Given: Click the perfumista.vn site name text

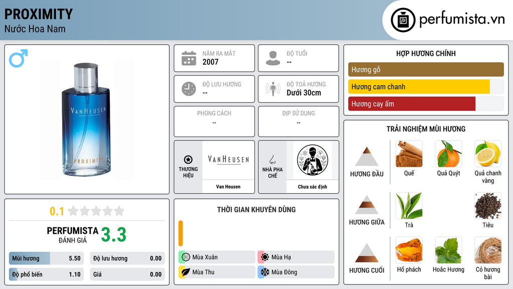Looking at the screenshot, I should click(462, 20).
